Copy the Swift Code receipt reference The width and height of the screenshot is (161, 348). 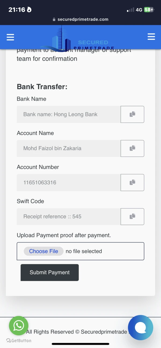coord(132,216)
